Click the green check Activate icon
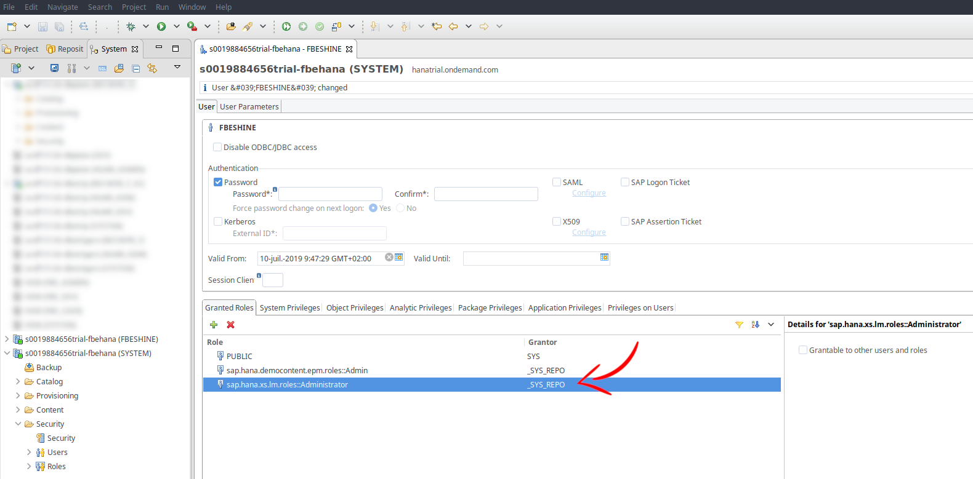The height and width of the screenshot is (479, 973). 320,26
